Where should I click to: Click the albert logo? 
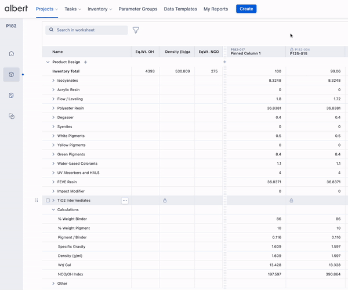[16, 9]
